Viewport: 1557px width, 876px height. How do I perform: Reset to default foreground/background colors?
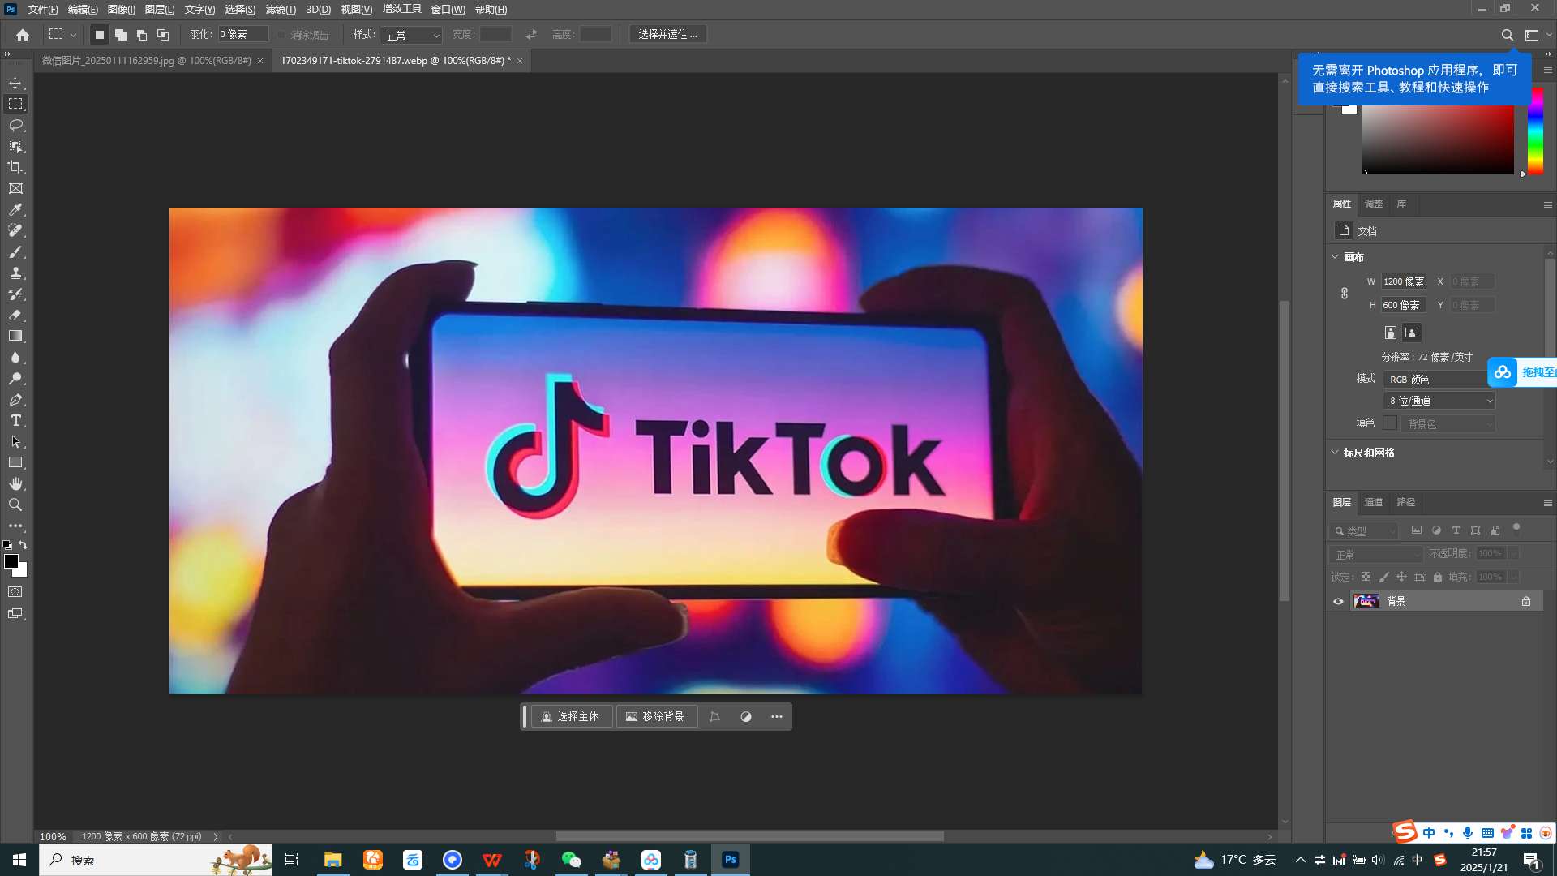[7, 545]
